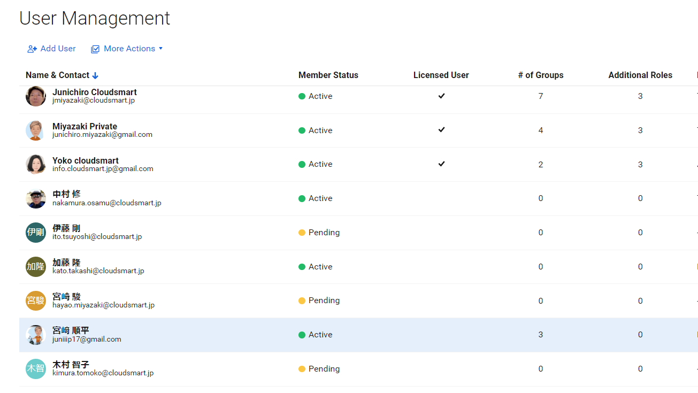This screenshot has width=698, height=393.
Task: Click the Member Status column header
Action: click(328, 75)
